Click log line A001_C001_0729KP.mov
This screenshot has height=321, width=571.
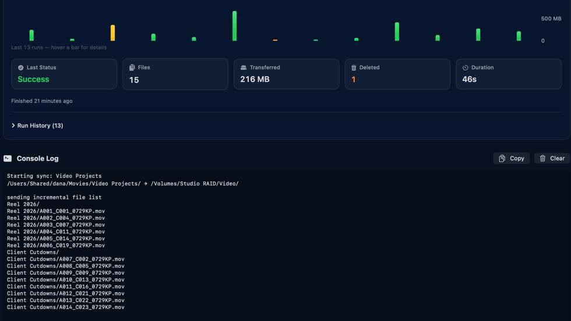[56, 211]
